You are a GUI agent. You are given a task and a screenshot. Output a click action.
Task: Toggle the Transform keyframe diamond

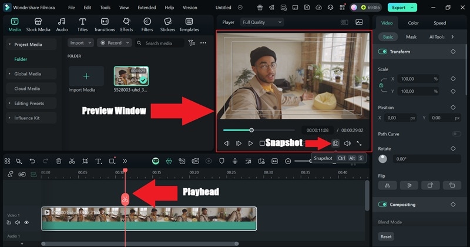point(453,52)
